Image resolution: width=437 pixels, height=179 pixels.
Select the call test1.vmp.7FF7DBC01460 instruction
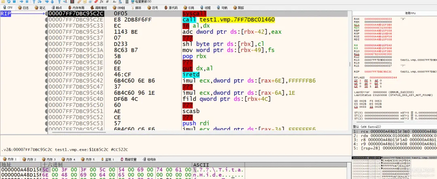pos(229,20)
